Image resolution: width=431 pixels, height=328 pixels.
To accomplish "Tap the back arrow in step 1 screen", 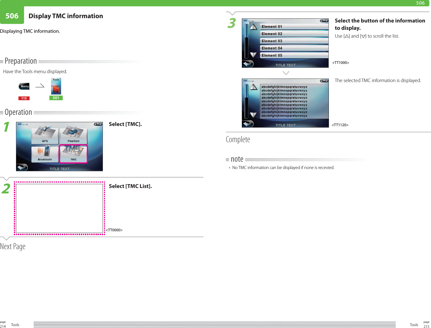I will (x=22, y=167).
